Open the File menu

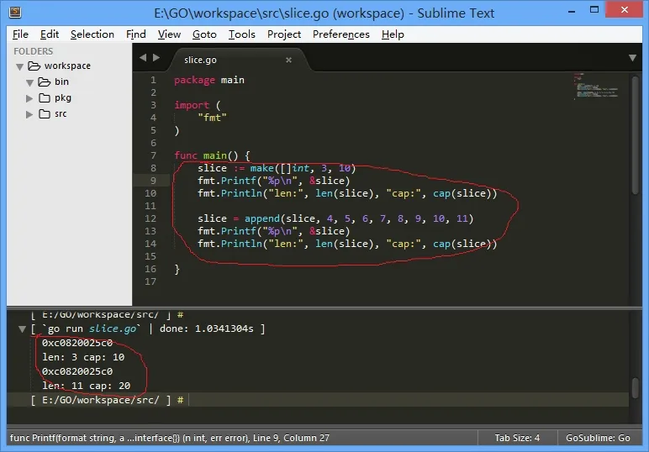pos(20,34)
